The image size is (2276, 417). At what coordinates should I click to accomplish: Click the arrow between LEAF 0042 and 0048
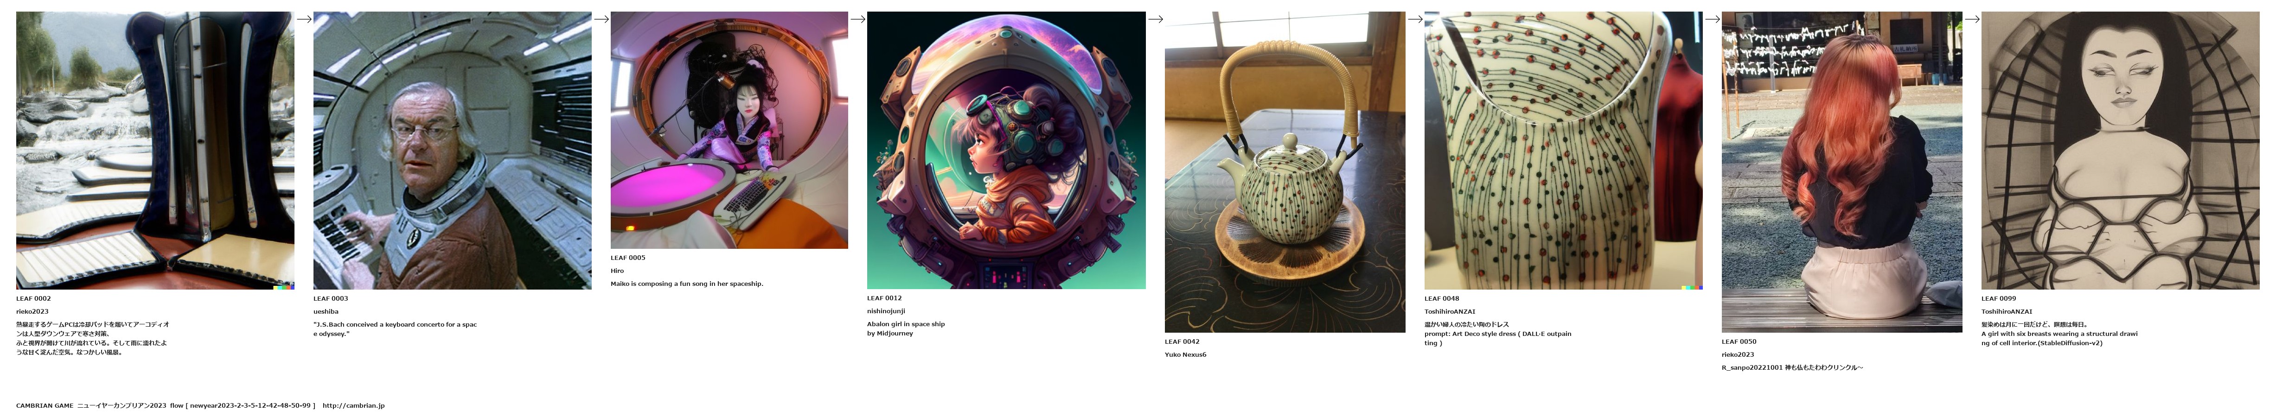point(1414,19)
